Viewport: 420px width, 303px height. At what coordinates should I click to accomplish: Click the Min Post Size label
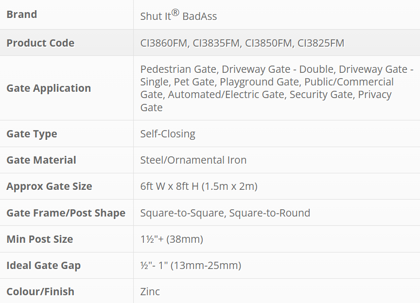tap(40, 239)
